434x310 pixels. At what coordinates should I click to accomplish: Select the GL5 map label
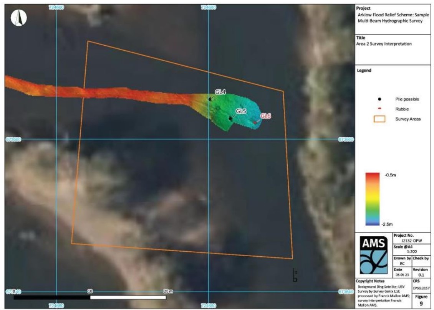tap(241, 111)
